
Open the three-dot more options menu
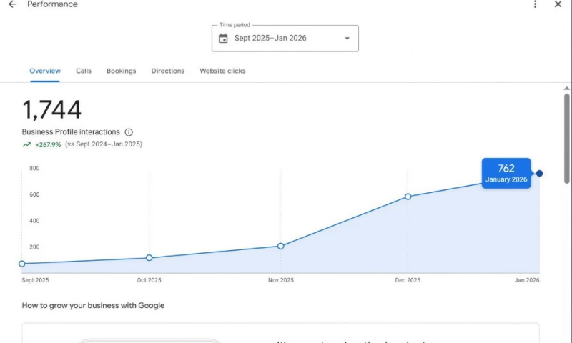(x=535, y=4)
